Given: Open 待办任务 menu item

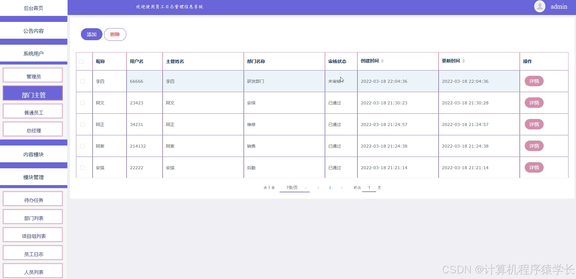Looking at the screenshot, I should click(x=33, y=199).
